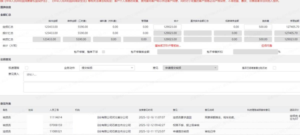Image resolution: width=300 pixels, height=135 pixels.
Task: Click 报价汇总 合计 field 129023.00
Action: pos(167,33)
